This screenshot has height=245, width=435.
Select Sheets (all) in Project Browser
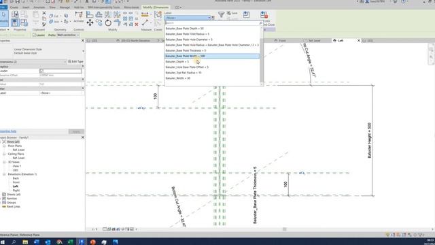tap(14, 195)
